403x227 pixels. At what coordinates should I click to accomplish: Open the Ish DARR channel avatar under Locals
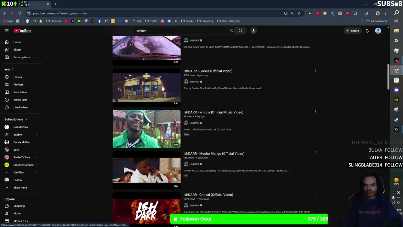pos(186,82)
